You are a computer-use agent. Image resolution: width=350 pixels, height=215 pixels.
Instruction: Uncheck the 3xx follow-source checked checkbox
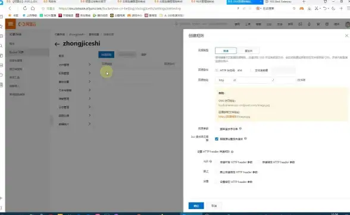point(217,139)
